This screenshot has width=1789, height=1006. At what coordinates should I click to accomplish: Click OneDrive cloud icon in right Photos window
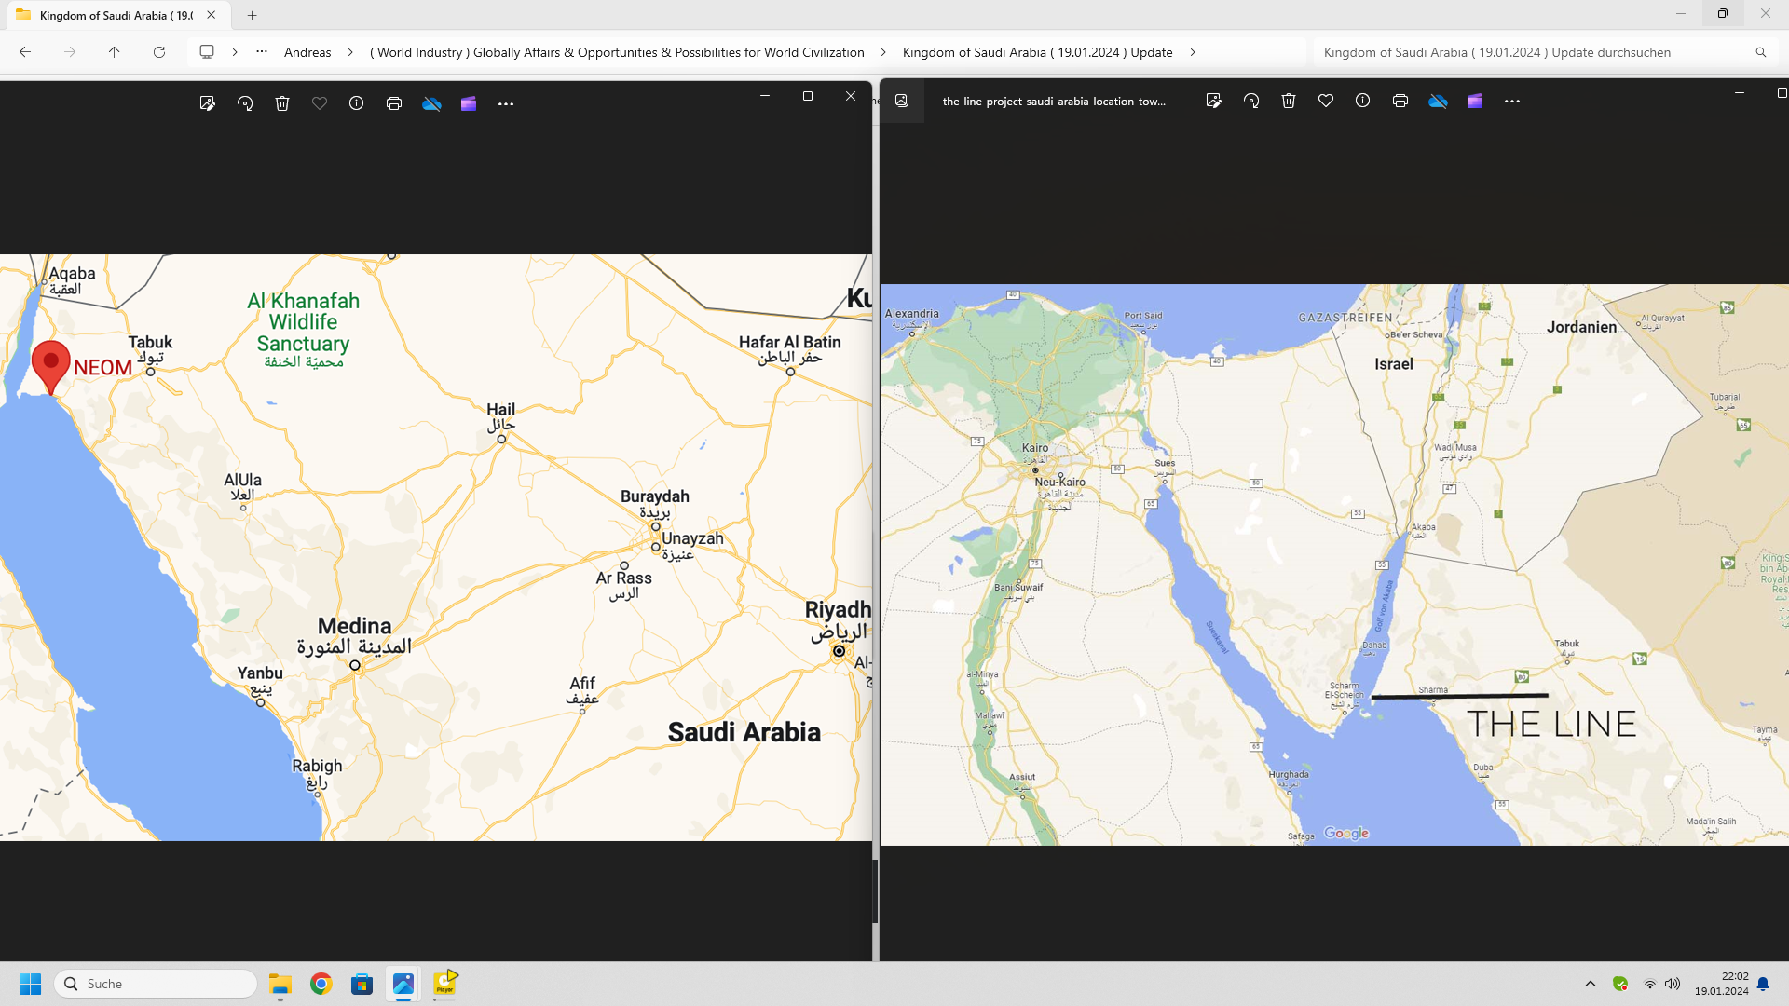(1438, 101)
